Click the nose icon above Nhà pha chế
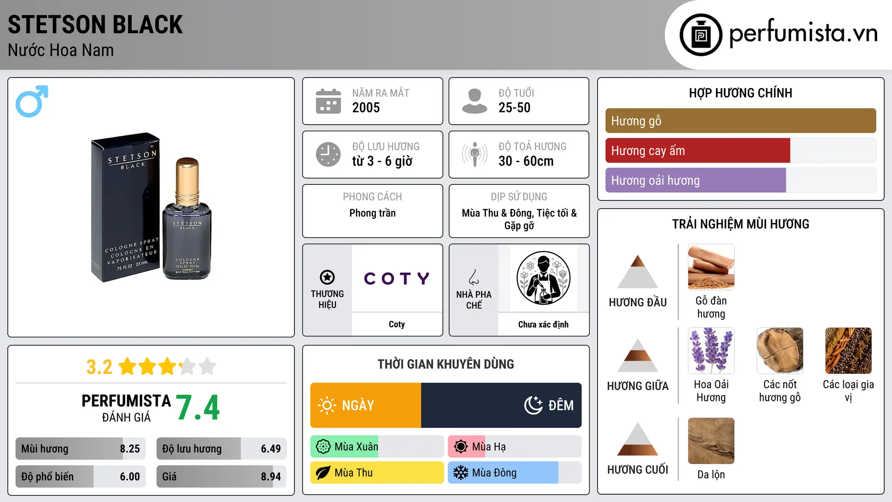This screenshot has height=502, width=892. tap(474, 277)
